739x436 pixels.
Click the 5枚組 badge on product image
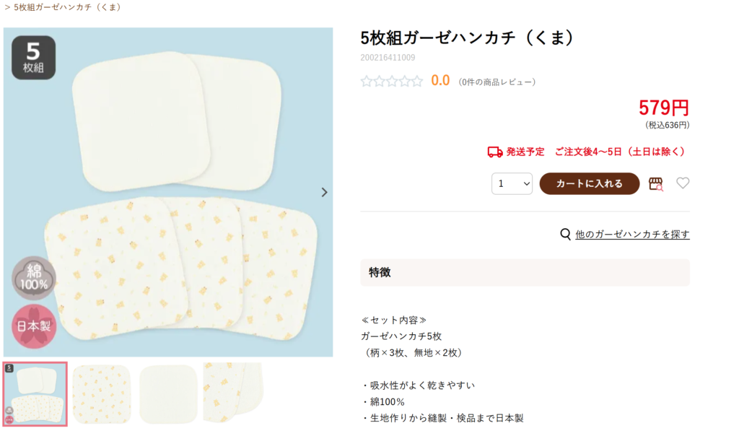33,58
